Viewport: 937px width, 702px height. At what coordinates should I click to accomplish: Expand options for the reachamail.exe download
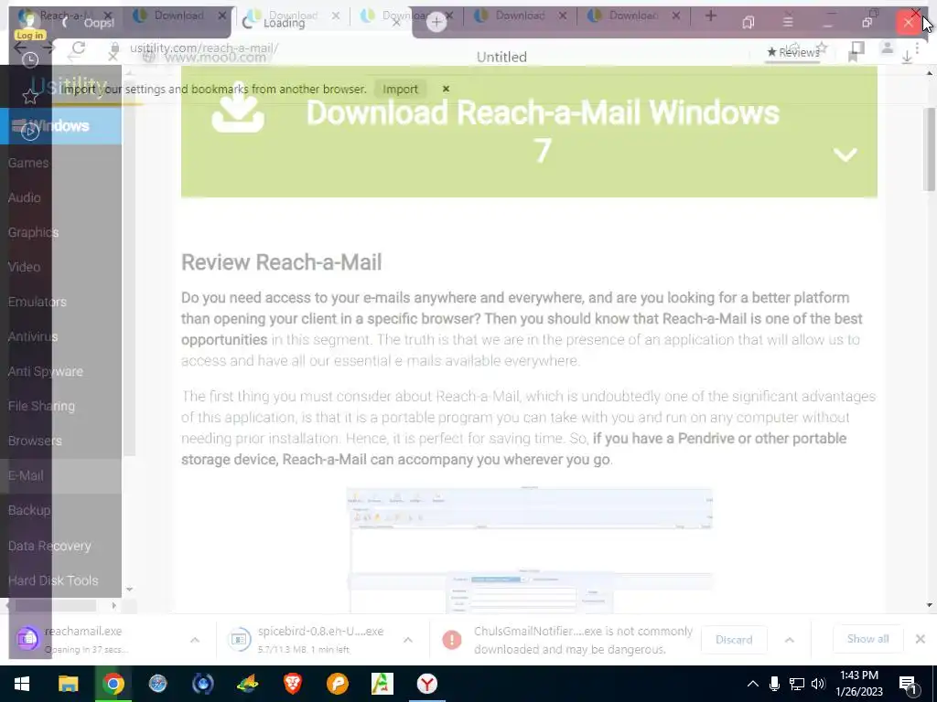195,640
